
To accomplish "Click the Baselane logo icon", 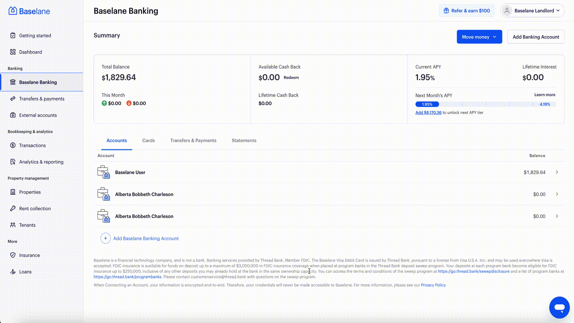I will point(13,11).
